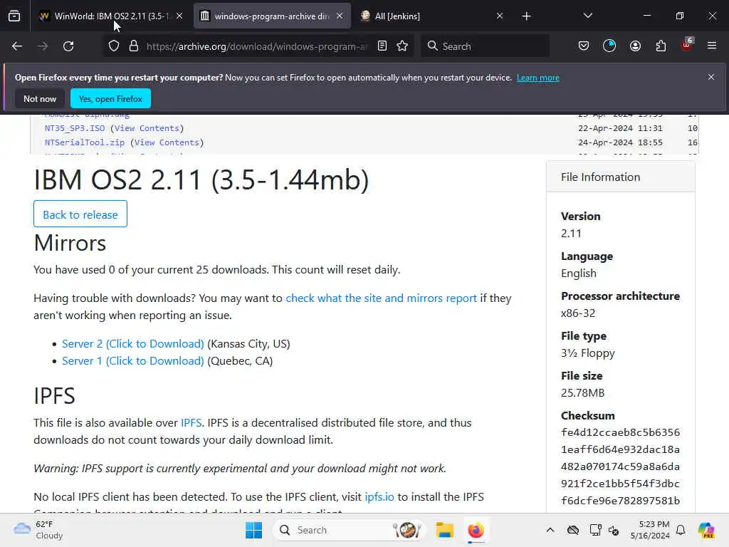Open NT35_SP3.ISO file link
Viewport: 729px width, 547px height.
(74, 128)
